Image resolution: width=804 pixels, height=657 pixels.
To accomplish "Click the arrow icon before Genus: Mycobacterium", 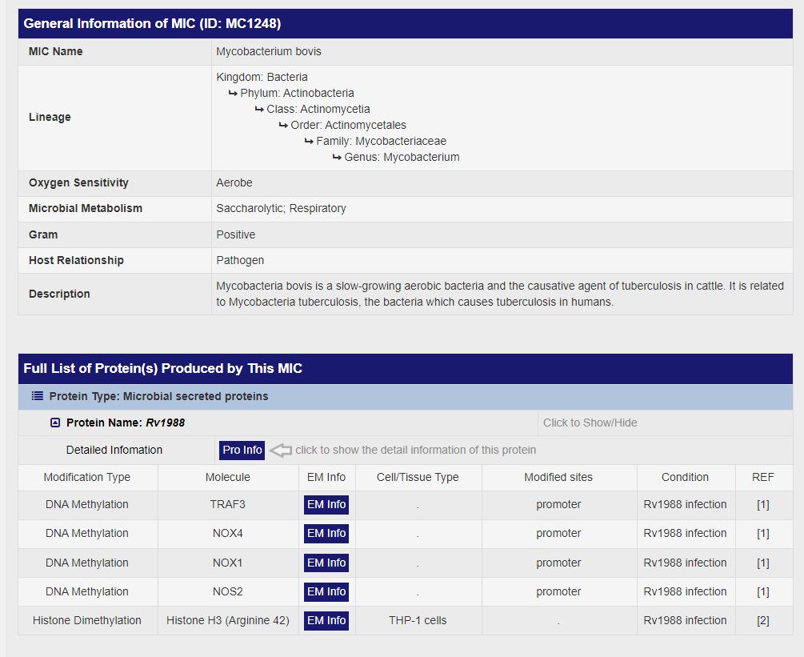I will point(337,157).
